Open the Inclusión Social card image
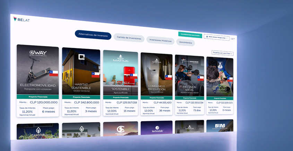 coord(189,76)
